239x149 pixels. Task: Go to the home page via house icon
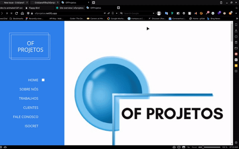[22, 14]
